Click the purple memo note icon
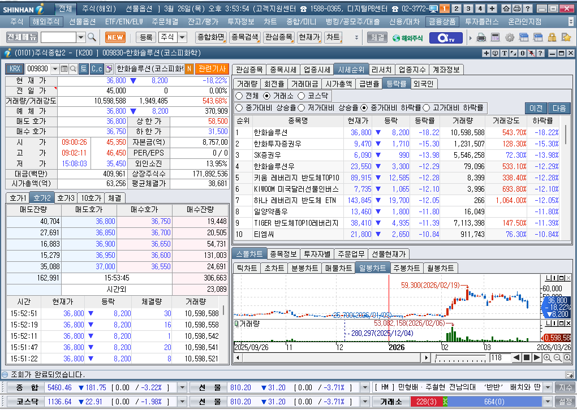This screenshot has width=577, height=410. pyautogui.click(x=109, y=69)
